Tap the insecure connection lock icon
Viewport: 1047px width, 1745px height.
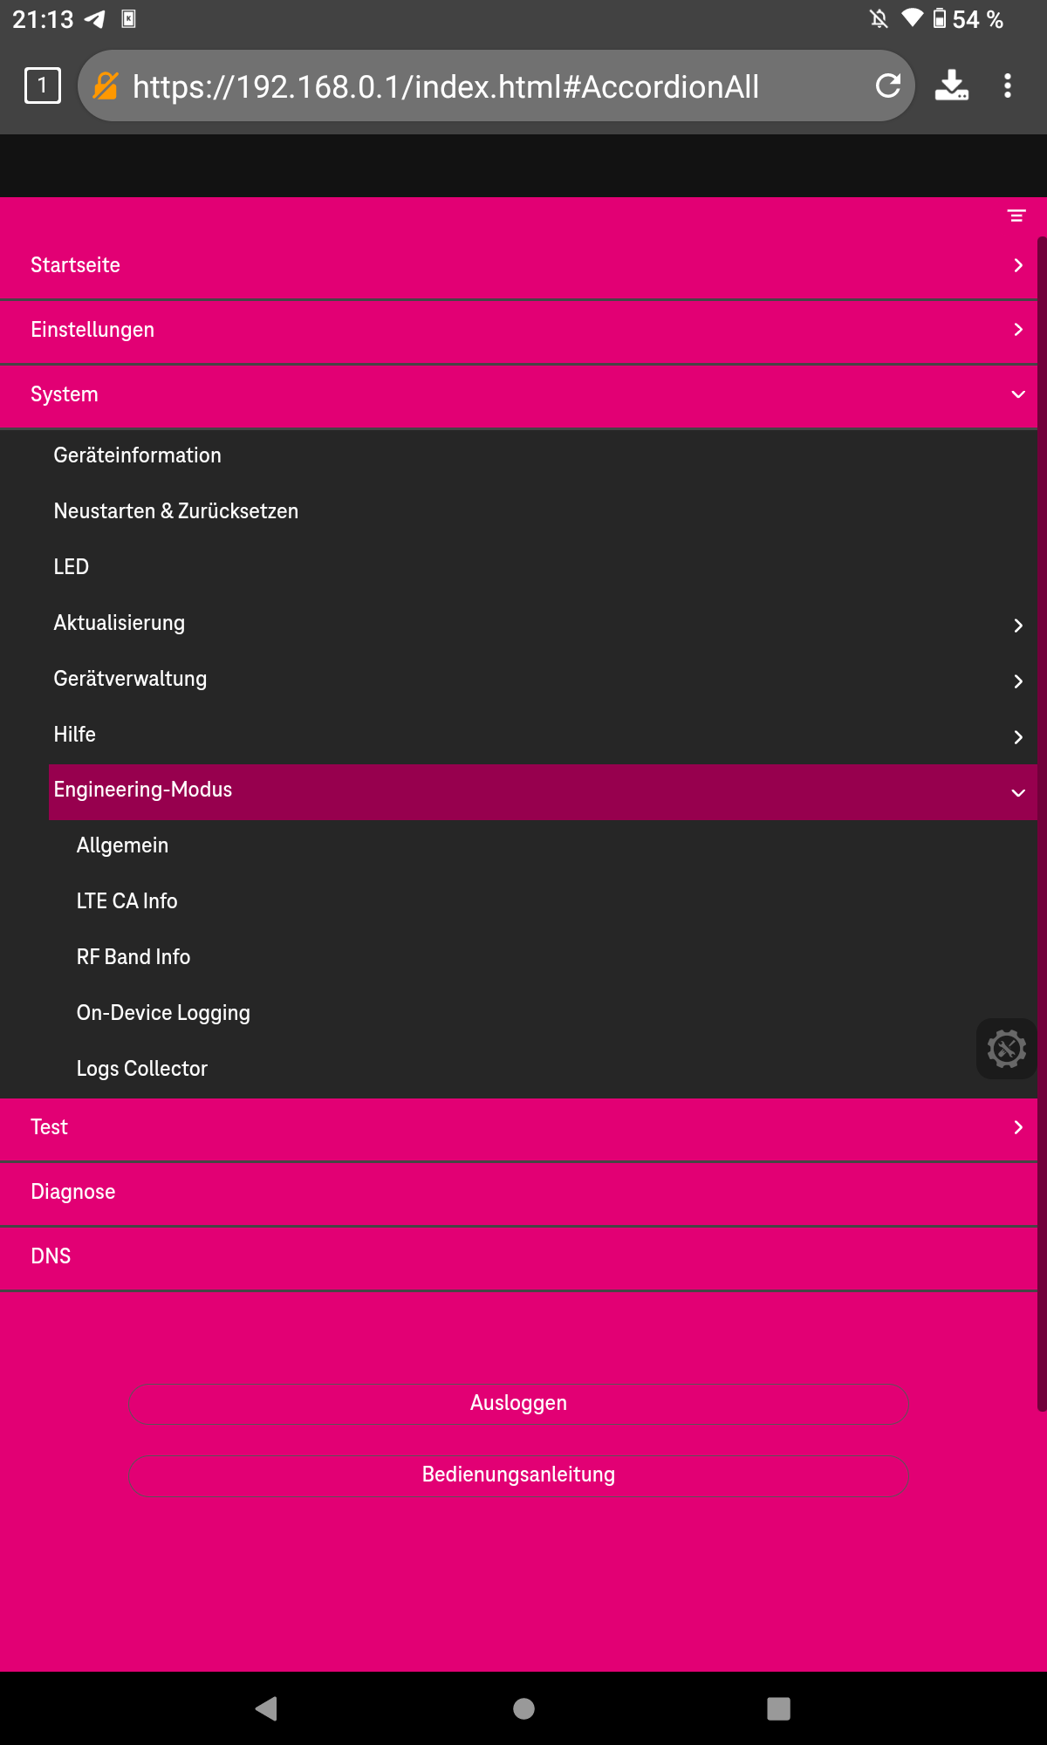tap(106, 86)
